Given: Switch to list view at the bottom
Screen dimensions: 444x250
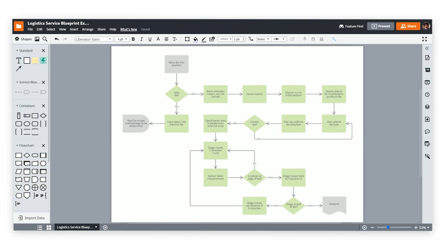Looking at the screenshot, I should tap(40, 227).
